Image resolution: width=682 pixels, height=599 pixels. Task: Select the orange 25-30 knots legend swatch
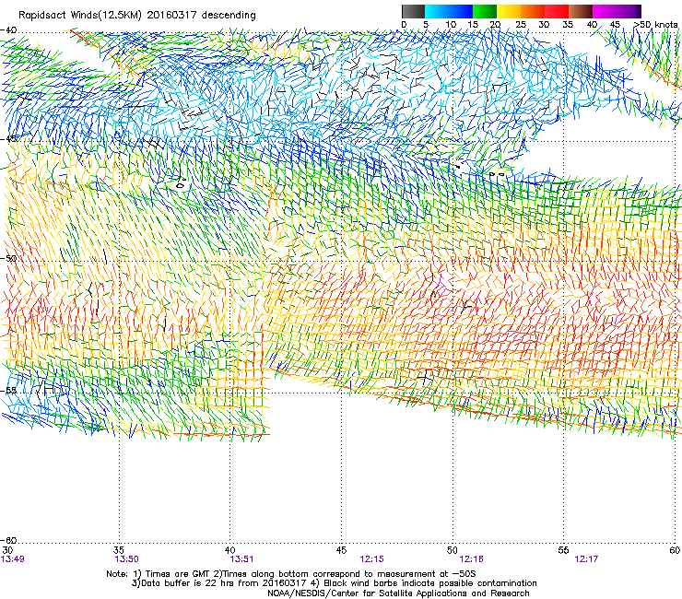(x=533, y=11)
